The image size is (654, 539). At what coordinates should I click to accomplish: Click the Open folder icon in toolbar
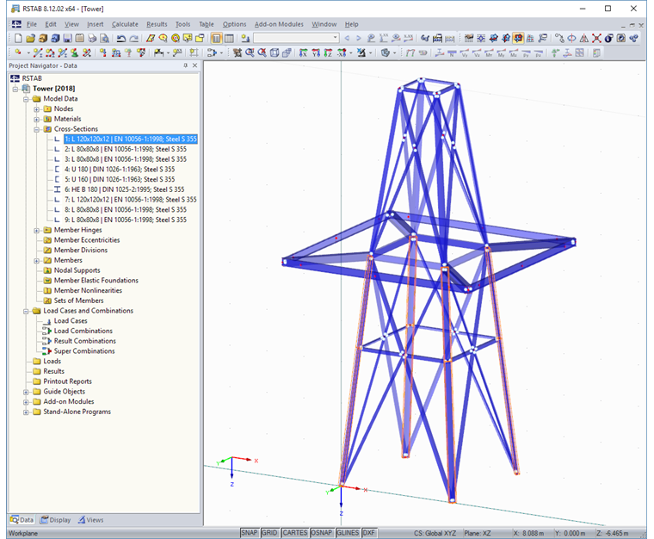(x=30, y=39)
